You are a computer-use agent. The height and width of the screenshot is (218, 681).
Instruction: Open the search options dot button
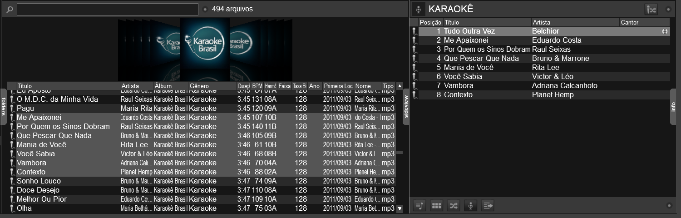click(x=205, y=9)
